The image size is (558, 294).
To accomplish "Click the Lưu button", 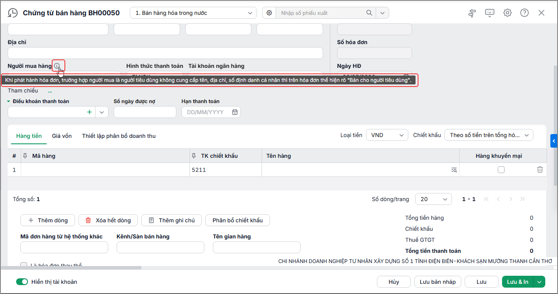I will tap(481, 282).
